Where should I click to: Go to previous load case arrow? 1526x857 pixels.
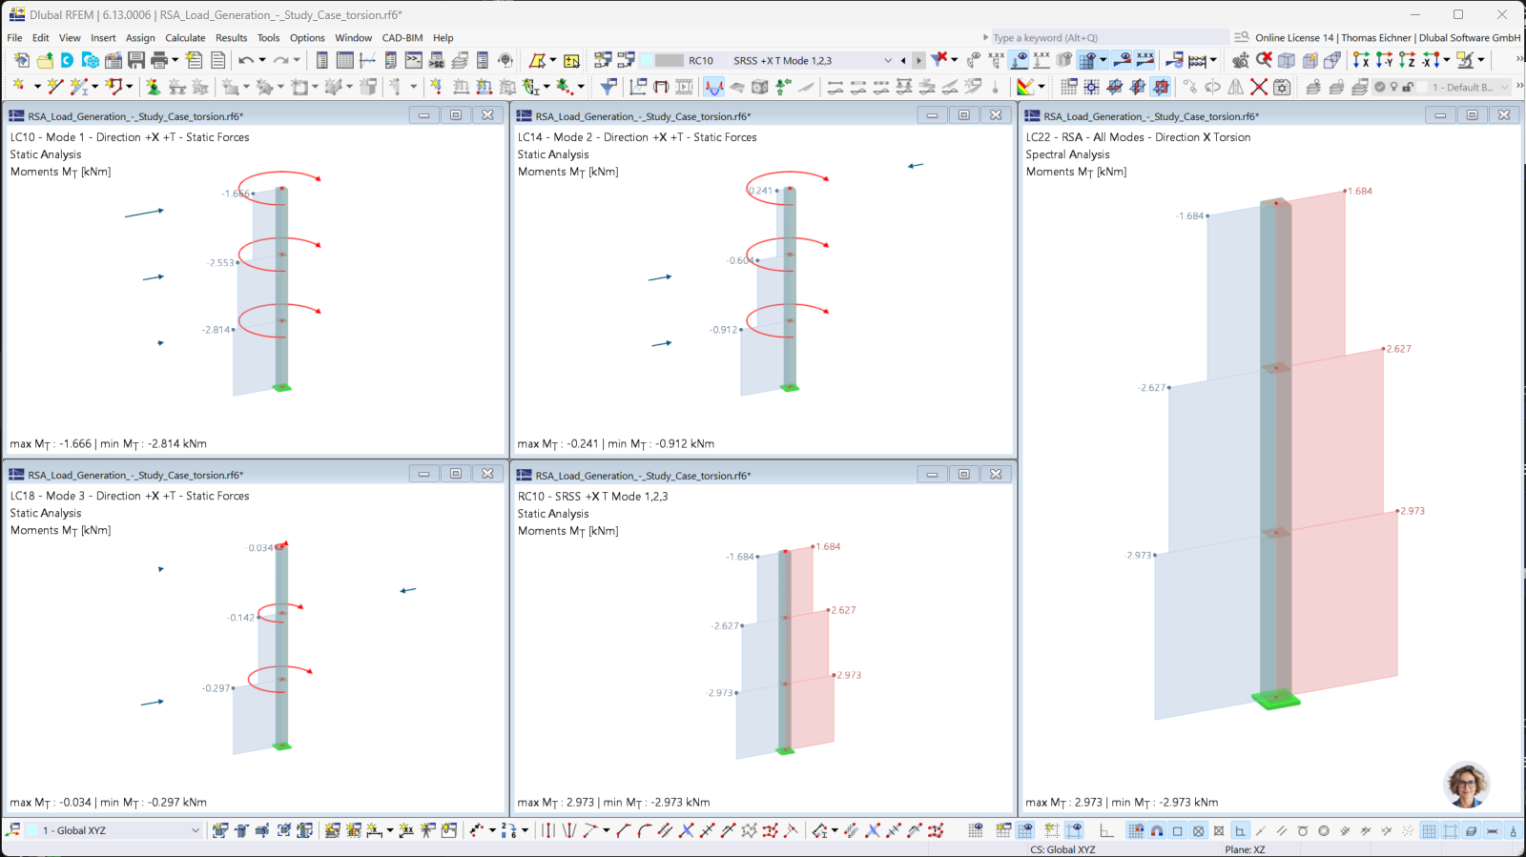tap(903, 60)
